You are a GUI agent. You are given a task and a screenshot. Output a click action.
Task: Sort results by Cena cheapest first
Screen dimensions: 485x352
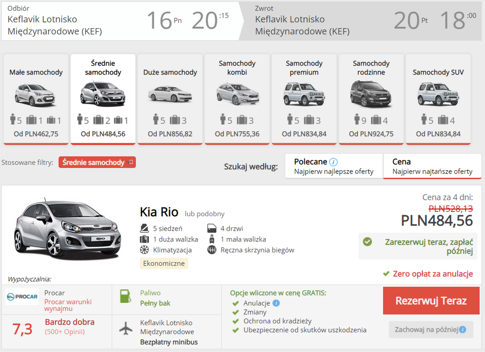pos(432,166)
